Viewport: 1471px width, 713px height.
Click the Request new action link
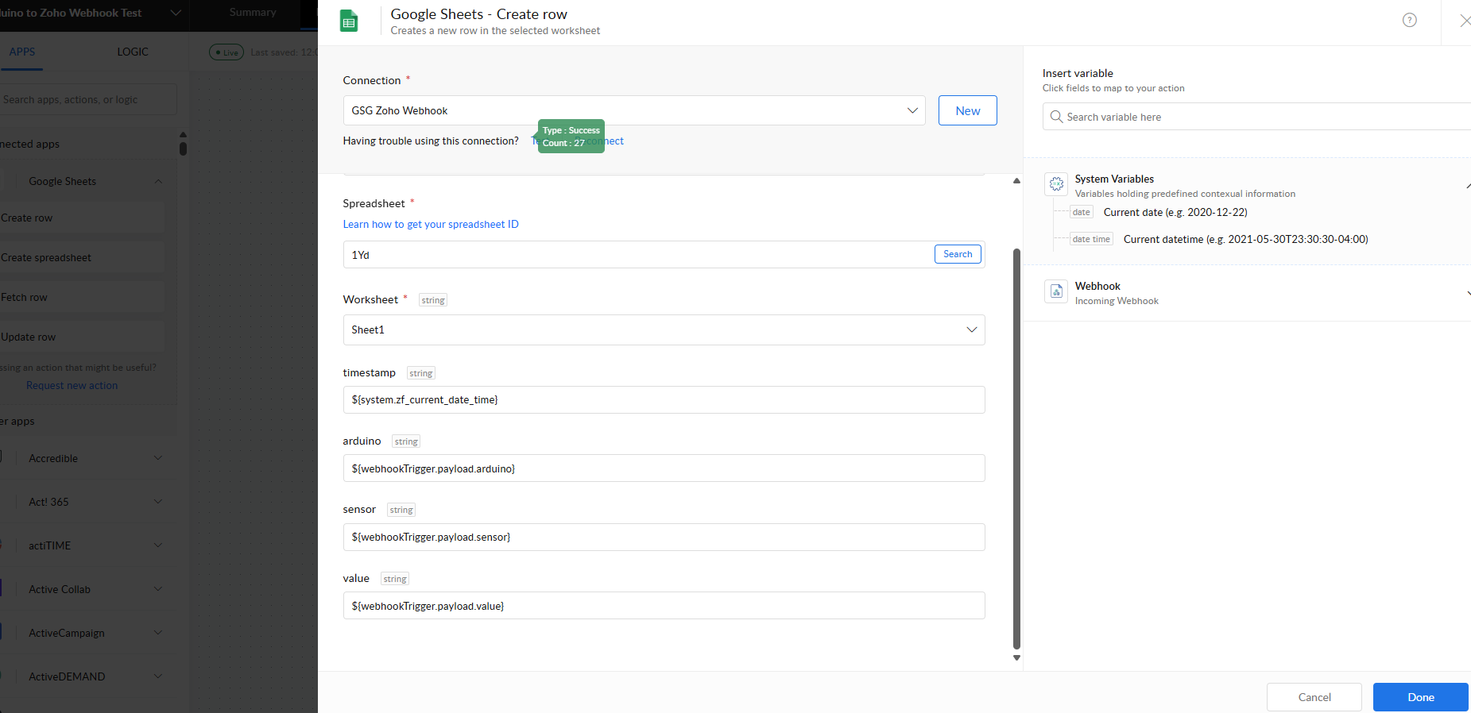click(72, 385)
